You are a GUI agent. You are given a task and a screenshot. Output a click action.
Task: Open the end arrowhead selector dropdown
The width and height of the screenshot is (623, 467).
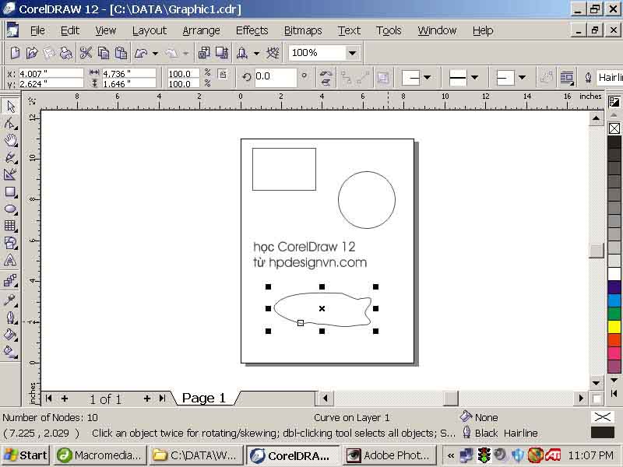(522, 77)
